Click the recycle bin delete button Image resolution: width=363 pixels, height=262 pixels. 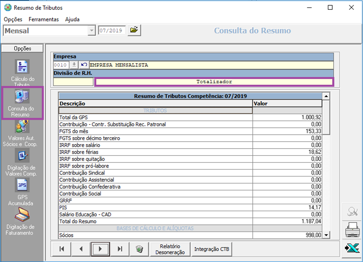click(139, 249)
